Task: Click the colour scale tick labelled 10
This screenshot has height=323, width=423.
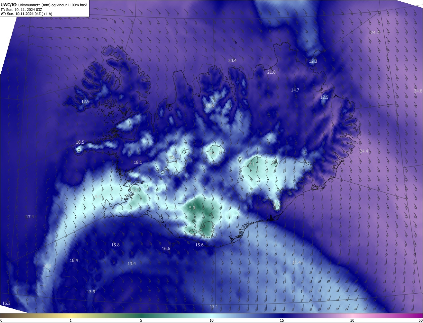Action: tap(211, 320)
